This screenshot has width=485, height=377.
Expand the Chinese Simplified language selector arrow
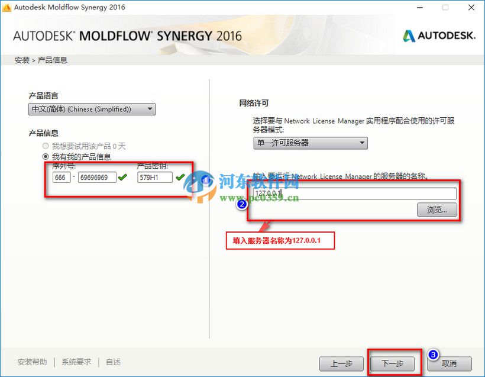pos(149,109)
